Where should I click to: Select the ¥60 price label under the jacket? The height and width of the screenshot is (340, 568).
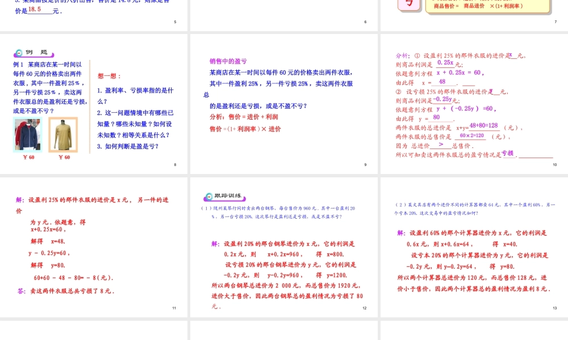point(28,158)
